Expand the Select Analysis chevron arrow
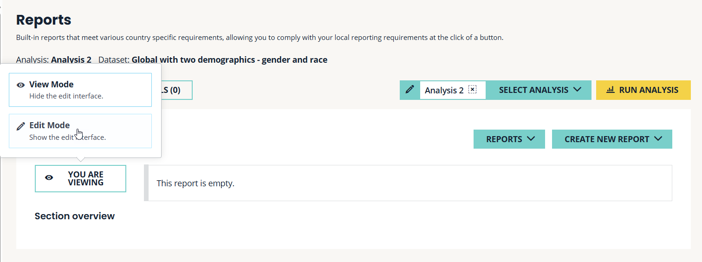Viewport: 702px width, 262px height. [x=578, y=90]
